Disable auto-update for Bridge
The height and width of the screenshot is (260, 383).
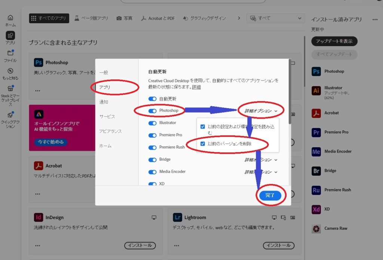click(x=153, y=160)
